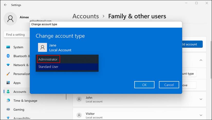The height and width of the screenshot is (120, 212).
Task: Click the Gaming controller icon
Action: pos(8,110)
